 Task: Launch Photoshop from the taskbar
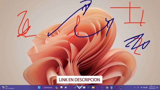tap(88, 87)
